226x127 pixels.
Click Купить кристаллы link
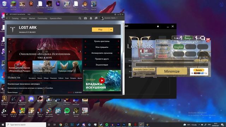click(102, 41)
